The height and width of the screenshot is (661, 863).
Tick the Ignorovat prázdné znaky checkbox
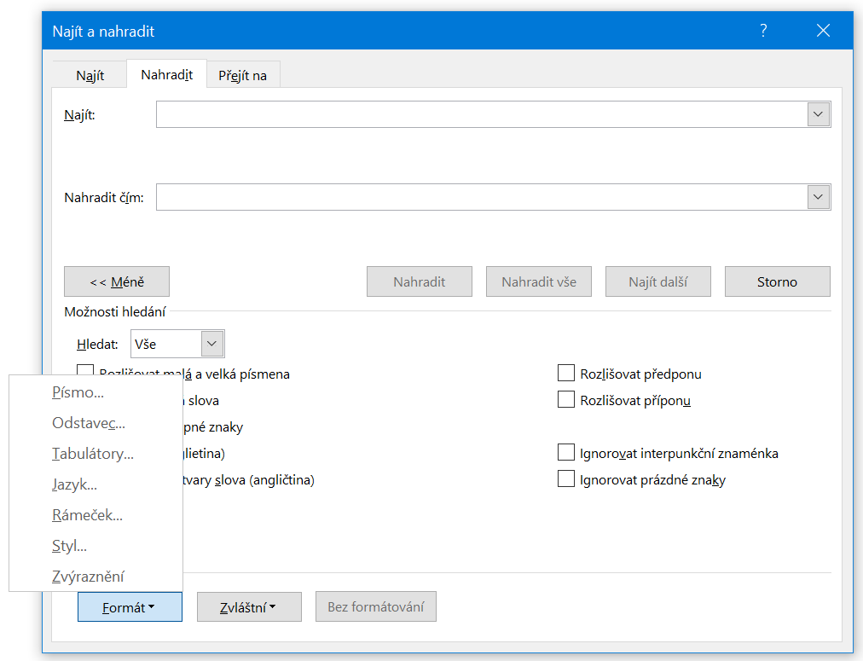click(565, 479)
